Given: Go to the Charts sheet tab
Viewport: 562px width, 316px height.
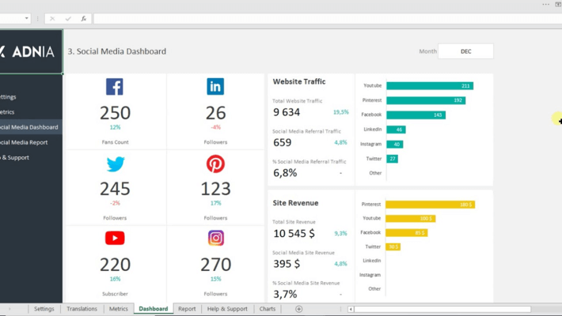Looking at the screenshot, I should (268, 309).
